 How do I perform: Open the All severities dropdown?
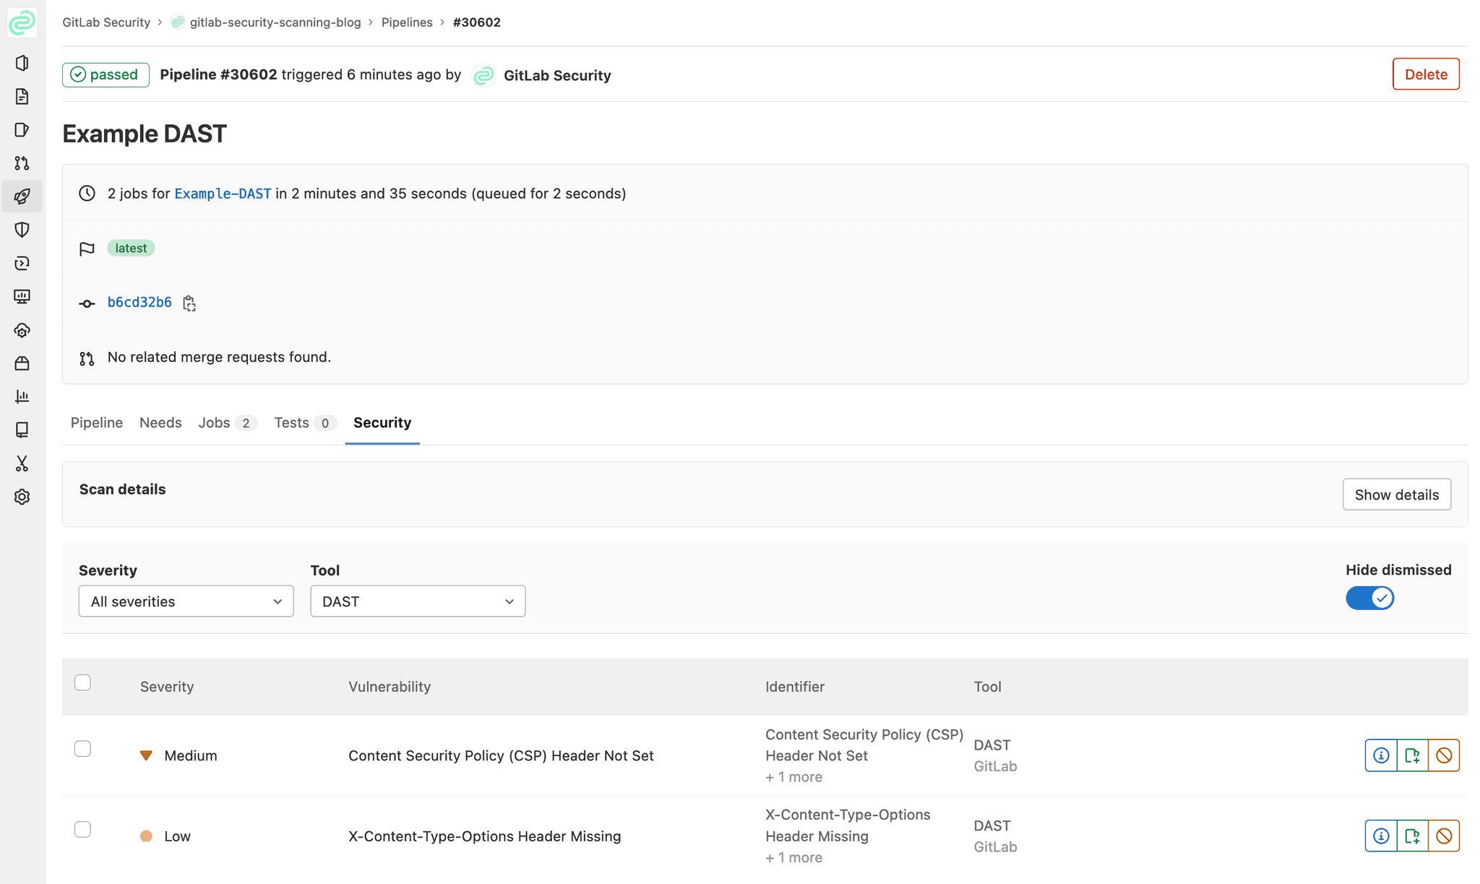pyautogui.click(x=186, y=601)
